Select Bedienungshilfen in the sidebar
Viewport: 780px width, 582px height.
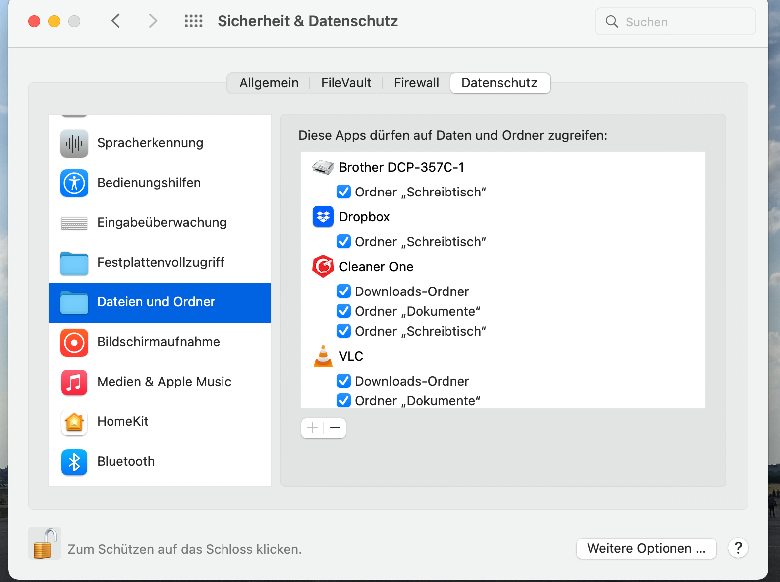[x=160, y=183]
